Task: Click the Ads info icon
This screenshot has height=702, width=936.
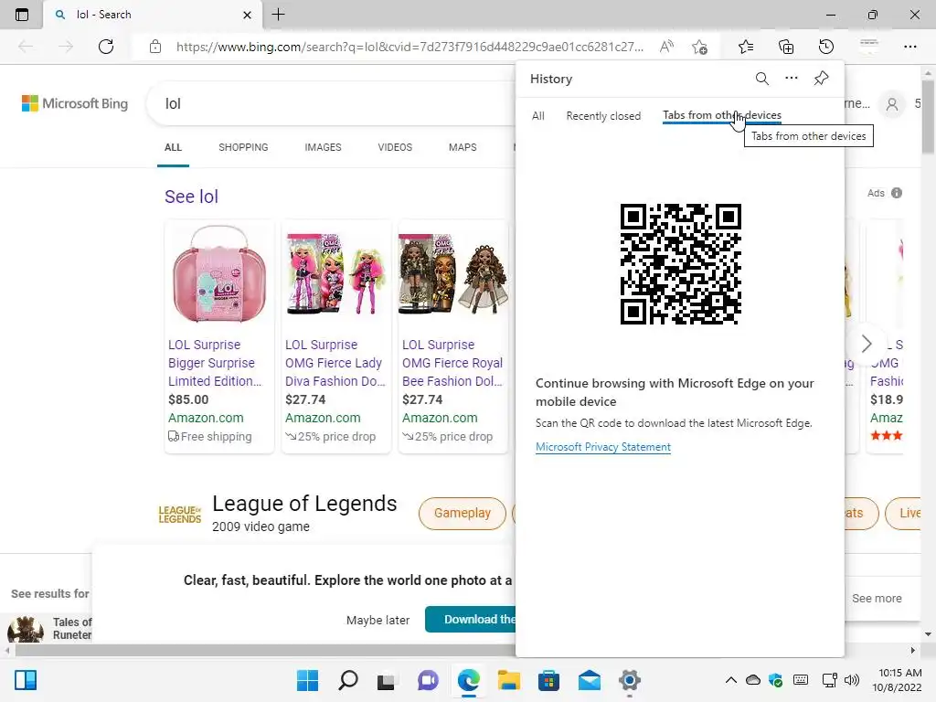Action: tap(897, 193)
